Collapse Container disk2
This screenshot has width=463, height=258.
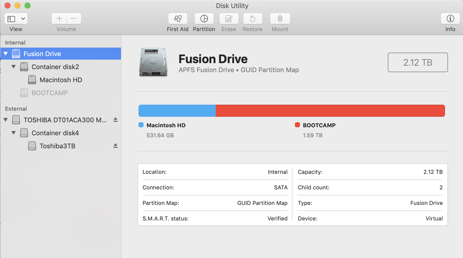point(14,67)
